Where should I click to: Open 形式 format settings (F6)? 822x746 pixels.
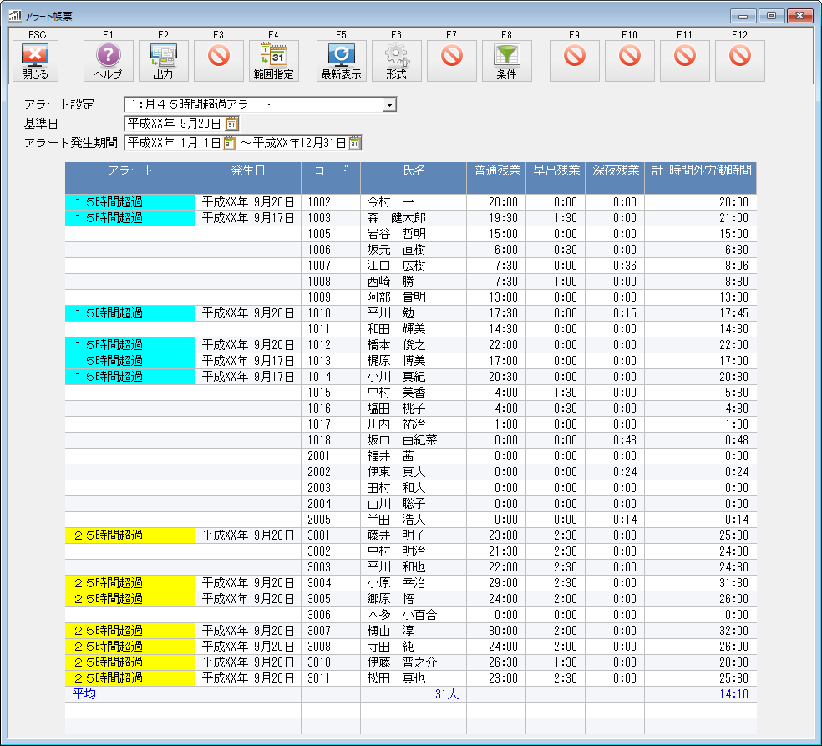(396, 60)
